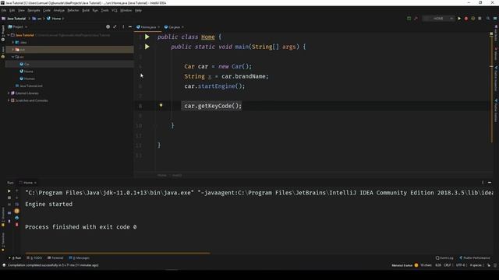Click Run with Coverage icon in toolbar
499x280 pixels.
click(x=473, y=19)
